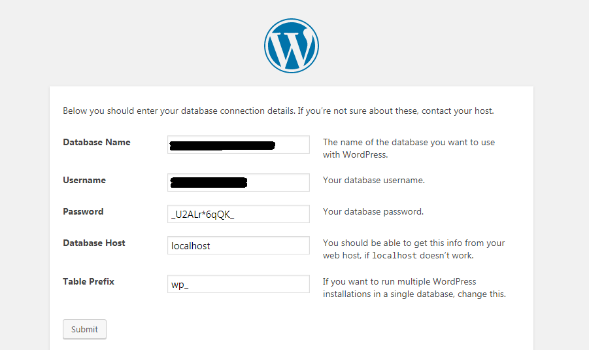Click 'Your database username.' help text
This screenshot has width=589, height=350.
coord(374,180)
